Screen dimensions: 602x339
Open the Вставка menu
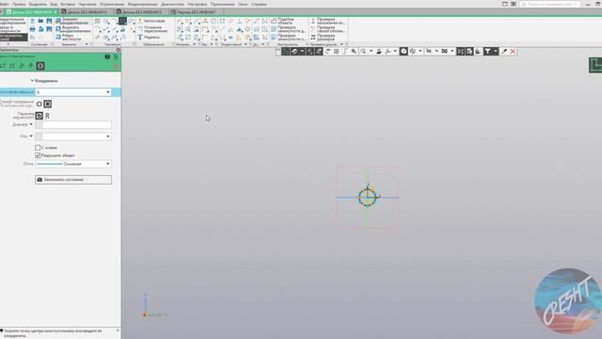coord(68,4)
